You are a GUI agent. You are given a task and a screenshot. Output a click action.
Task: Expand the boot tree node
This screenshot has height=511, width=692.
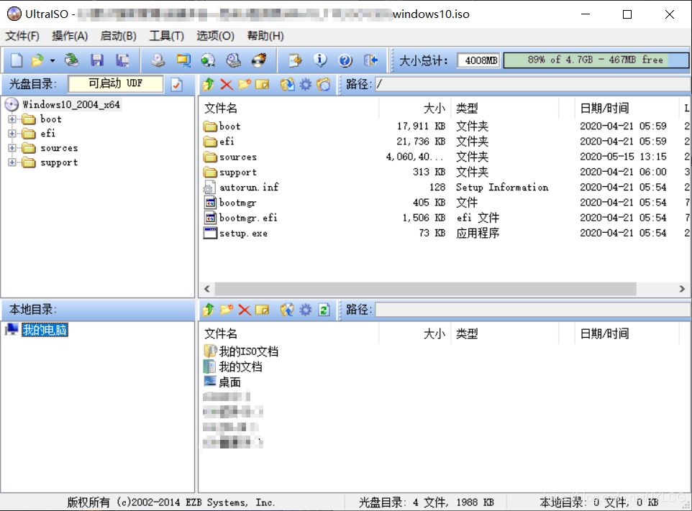[12, 119]
